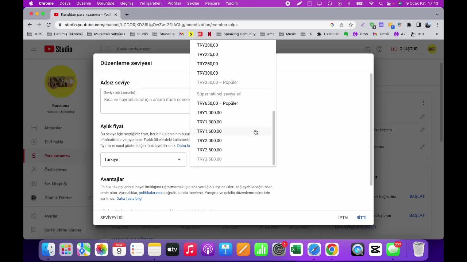Open the Türkiye country dropdown
The image size is (467, 262).
143,159
